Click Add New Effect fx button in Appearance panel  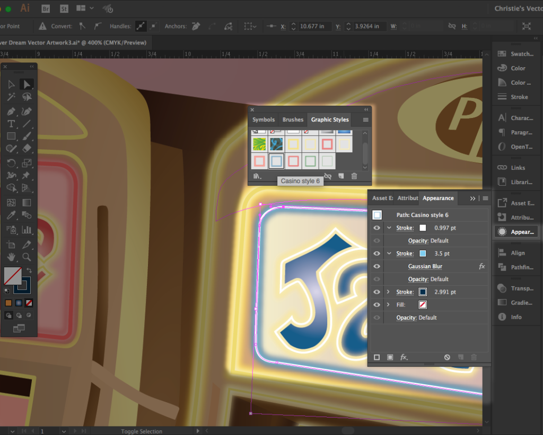click(x=404, y=358)
